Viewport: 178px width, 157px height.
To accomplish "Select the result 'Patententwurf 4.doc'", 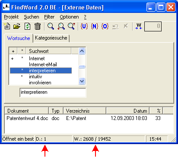I will coord(27,118).
